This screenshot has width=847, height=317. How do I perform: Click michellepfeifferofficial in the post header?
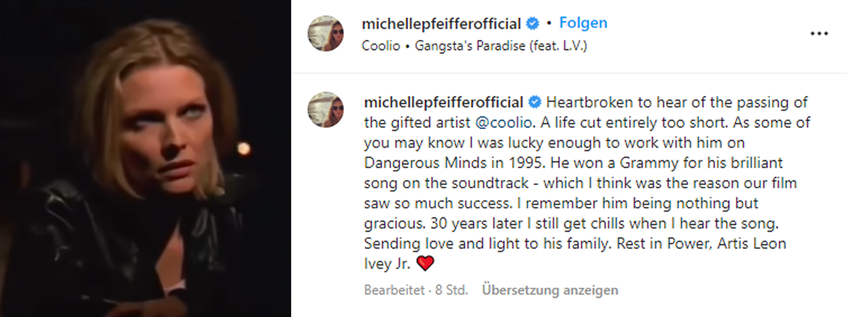coord(442,23)
